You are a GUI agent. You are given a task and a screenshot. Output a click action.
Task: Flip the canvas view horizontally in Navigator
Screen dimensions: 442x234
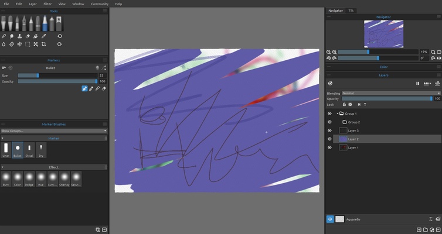439,58
